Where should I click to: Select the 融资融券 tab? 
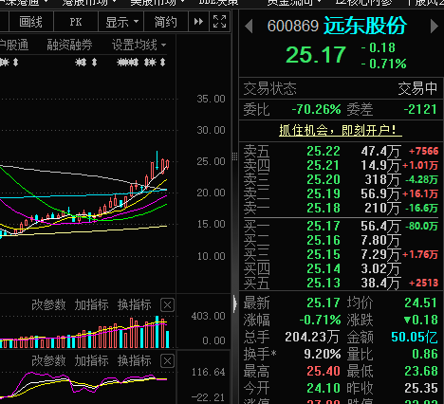pyautogui.click(x=69, y=45)
